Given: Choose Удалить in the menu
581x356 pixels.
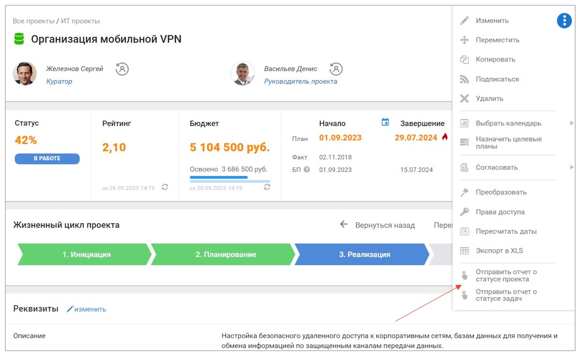Looking at the screenshot, I should [489, 99].
